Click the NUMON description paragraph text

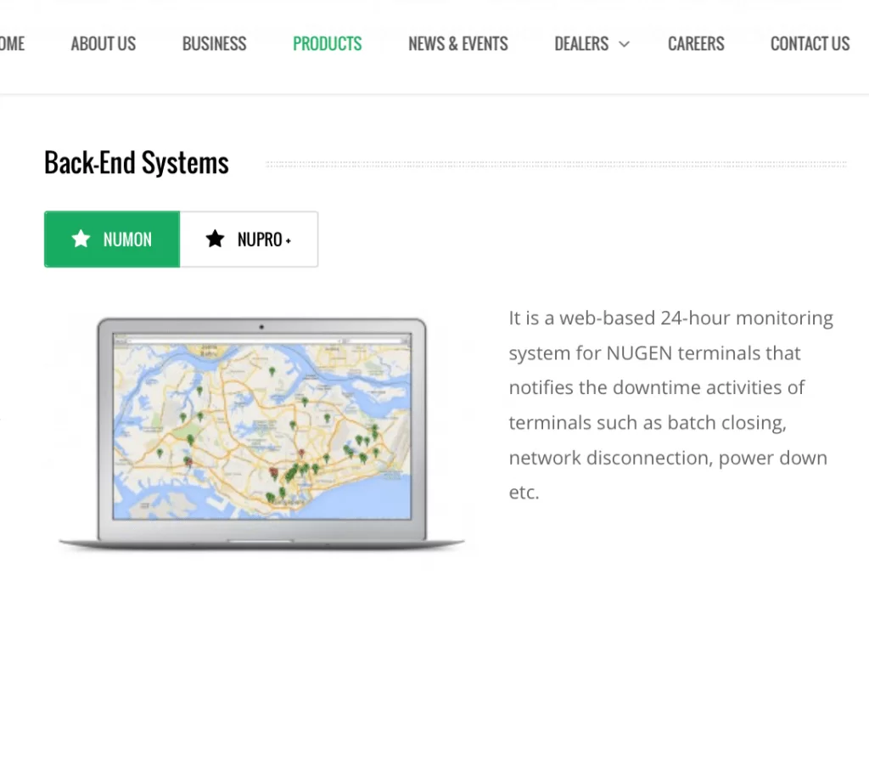click(x=670, y=404)
